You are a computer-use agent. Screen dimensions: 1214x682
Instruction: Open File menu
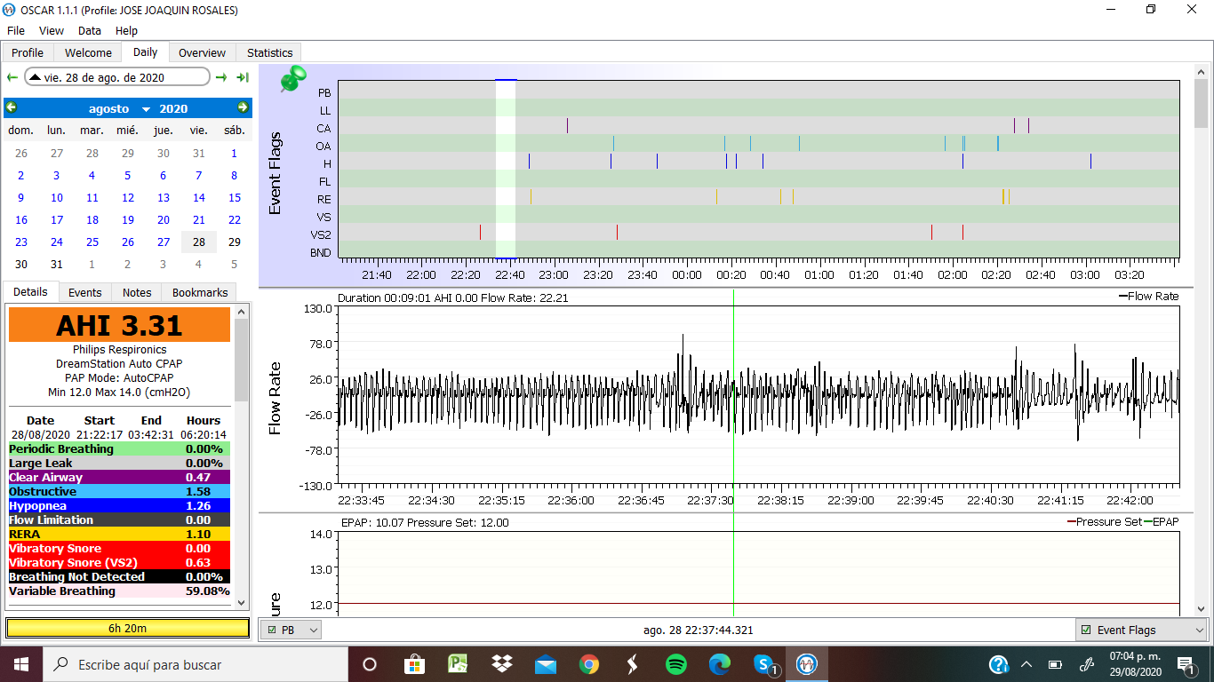tap(16, 30)
